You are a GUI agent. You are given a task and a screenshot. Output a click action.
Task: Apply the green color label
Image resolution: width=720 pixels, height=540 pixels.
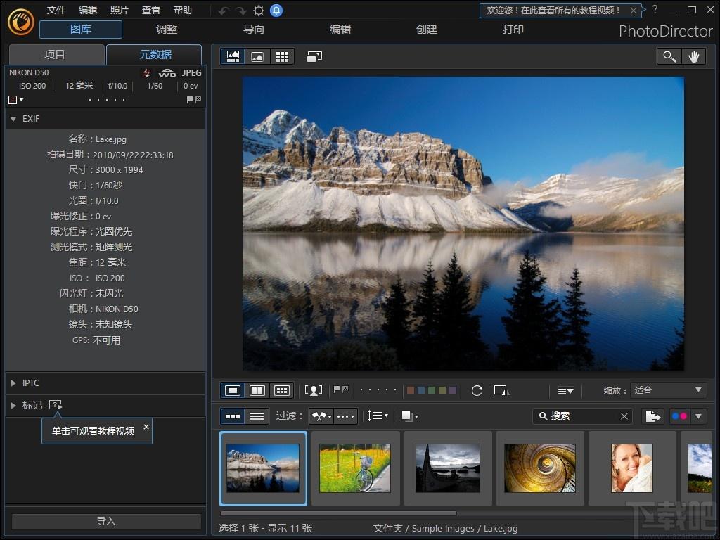(432, 390)
